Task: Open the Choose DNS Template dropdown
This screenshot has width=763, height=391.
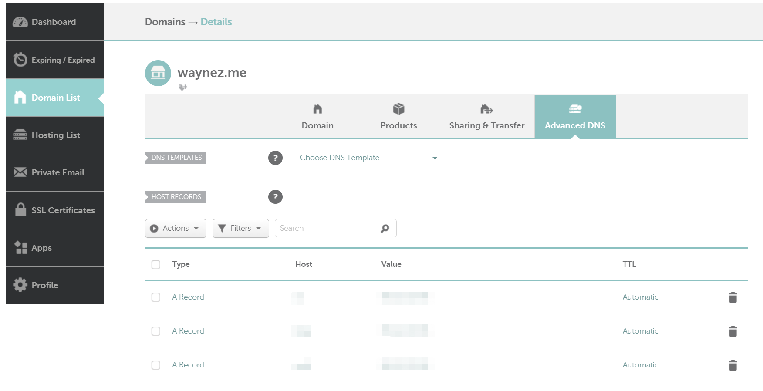Action: tap(368, 158)
